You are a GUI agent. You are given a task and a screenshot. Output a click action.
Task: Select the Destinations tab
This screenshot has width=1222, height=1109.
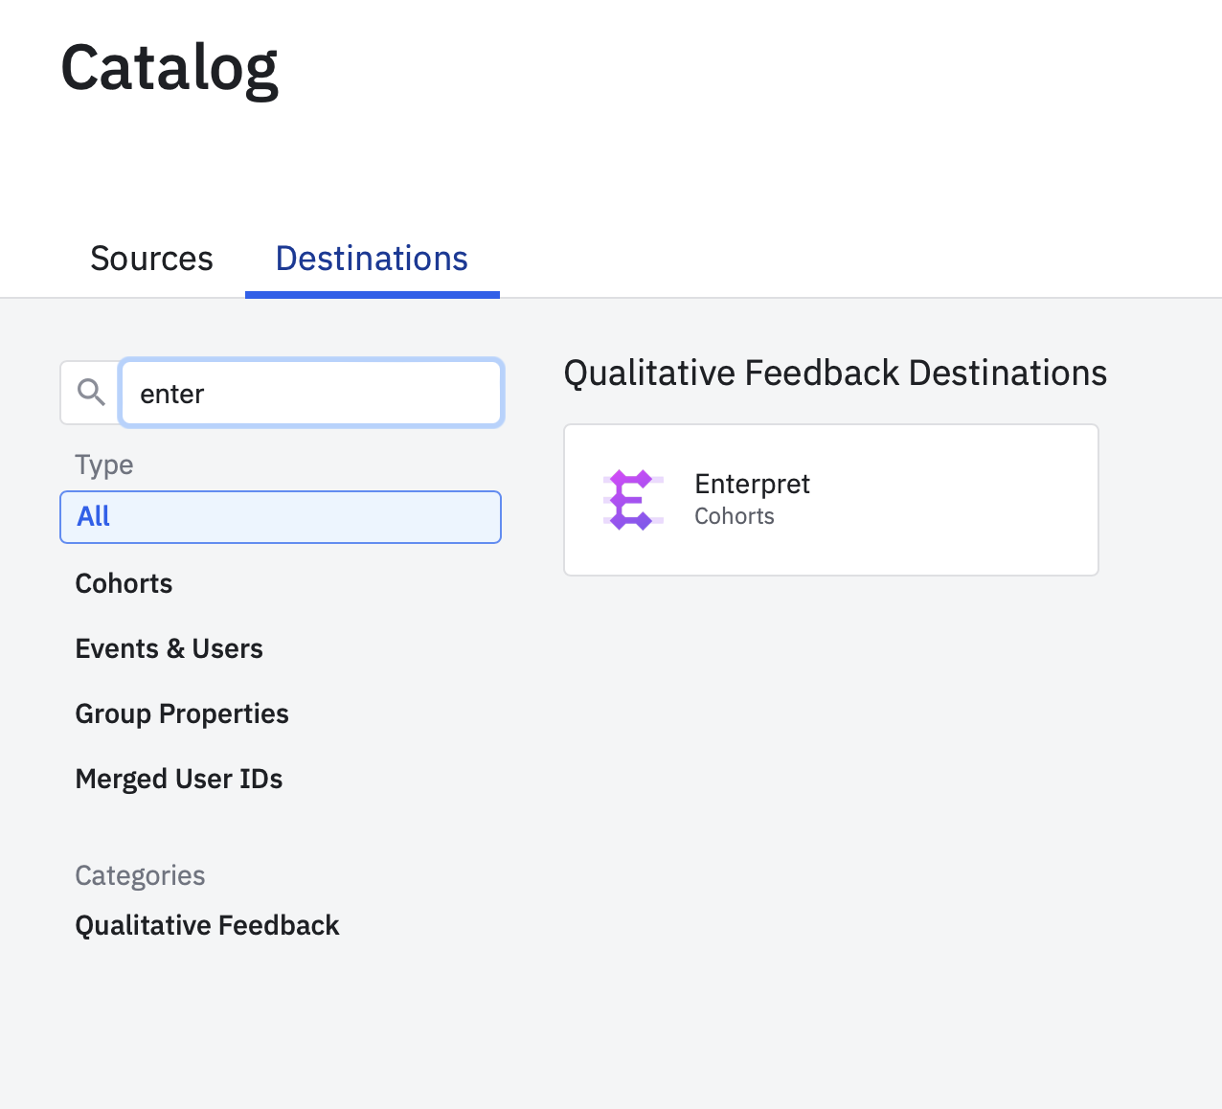372,259
